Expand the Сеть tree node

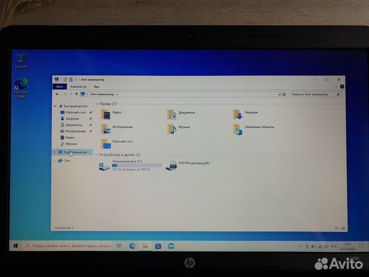click(x=55, y=161)
